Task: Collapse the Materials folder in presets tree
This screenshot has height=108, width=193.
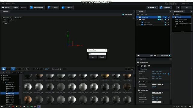Action: (2, 80)
